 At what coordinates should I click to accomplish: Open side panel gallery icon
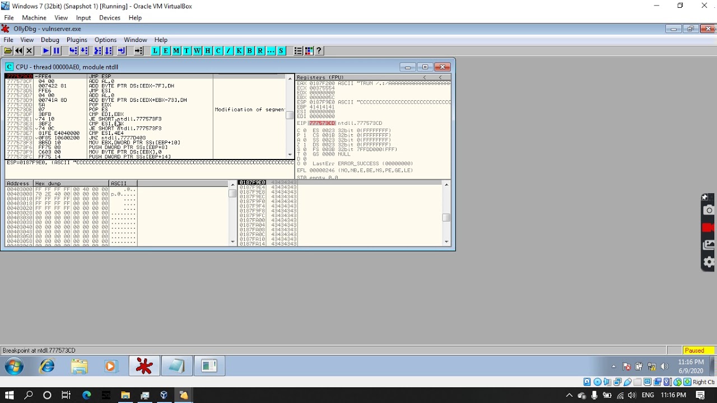(x=709, y=245)
